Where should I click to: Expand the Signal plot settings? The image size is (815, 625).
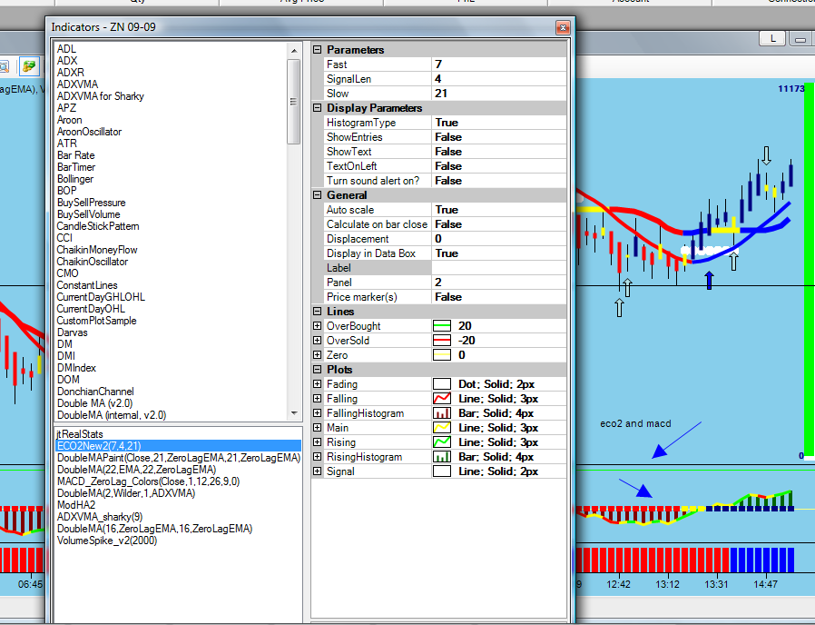pyautogui.click(x=317, y=471)
